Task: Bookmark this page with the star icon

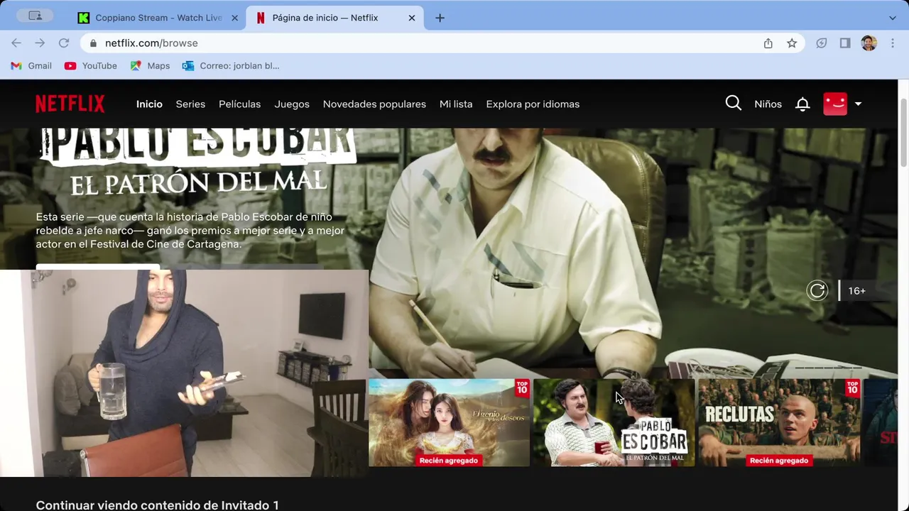Action: 792,43
